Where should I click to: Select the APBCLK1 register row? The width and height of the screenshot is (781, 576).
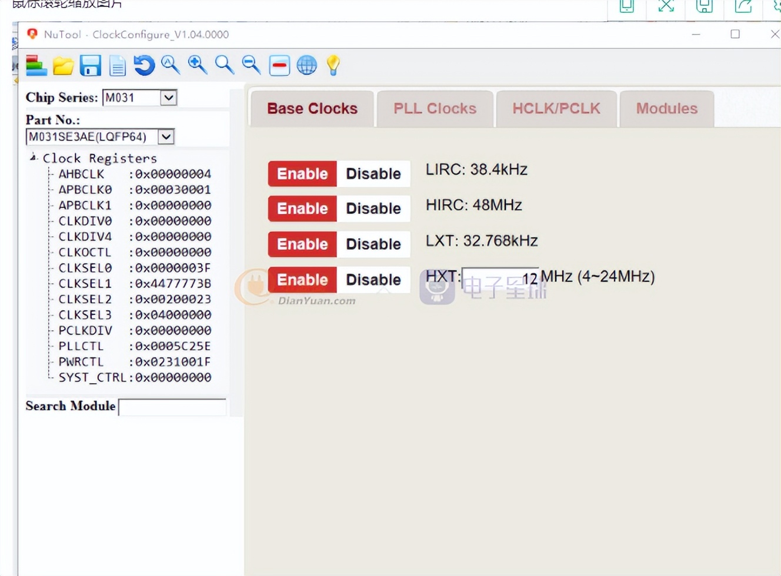[x=135, y=206]
